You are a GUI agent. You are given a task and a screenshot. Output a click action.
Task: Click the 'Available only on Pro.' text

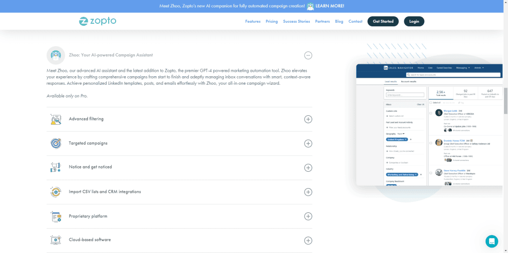pyautogui.click(x=67, y=96)
